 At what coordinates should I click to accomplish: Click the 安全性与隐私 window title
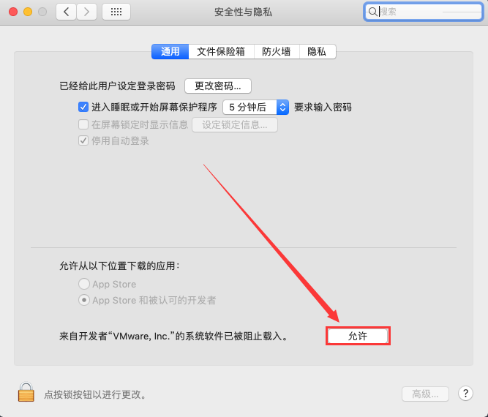244,12
